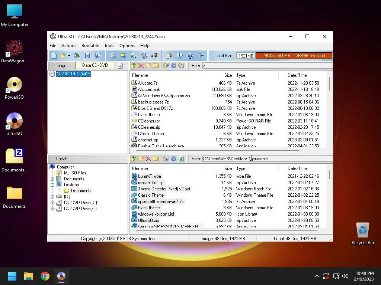This screenshot has height=285, width=381.
Task: Click the Open file folder toolbar icon
Action: (63, 56)
